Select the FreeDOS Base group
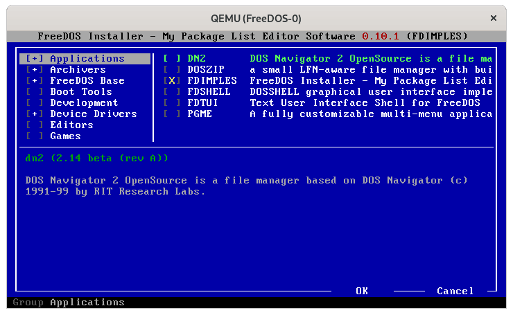The image size is (513, 315). click(87, 81)
